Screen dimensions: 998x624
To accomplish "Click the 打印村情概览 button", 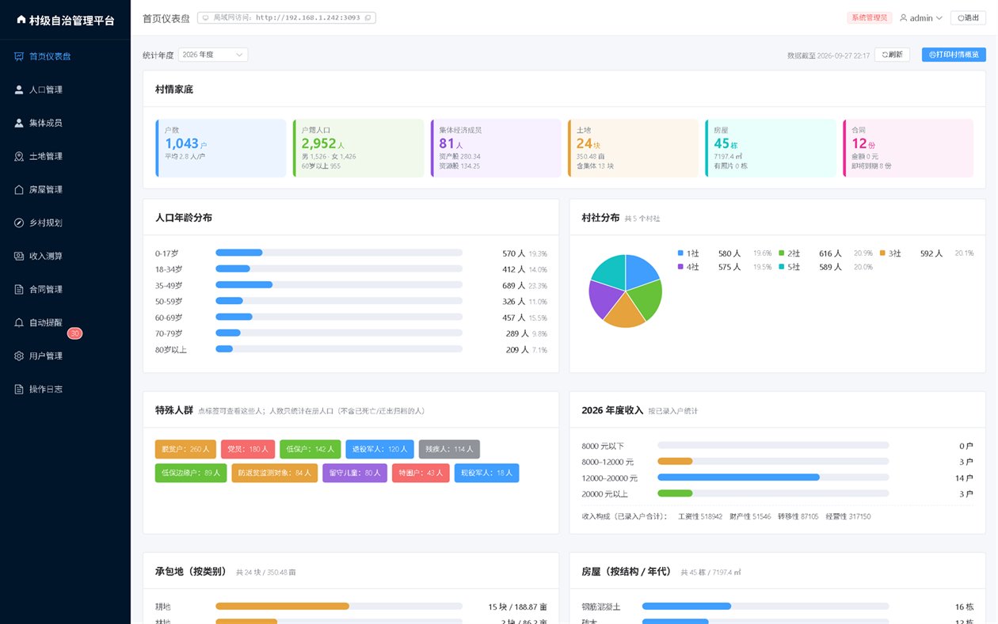I will click(954, 55).
